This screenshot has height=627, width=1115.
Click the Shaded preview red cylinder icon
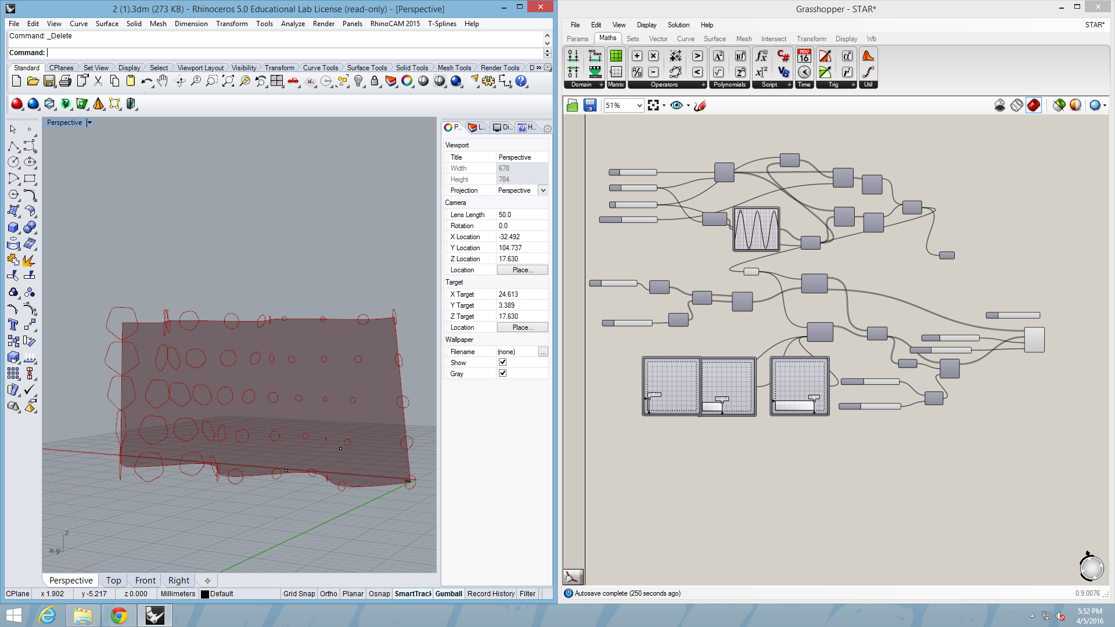tap(1033, 105)
